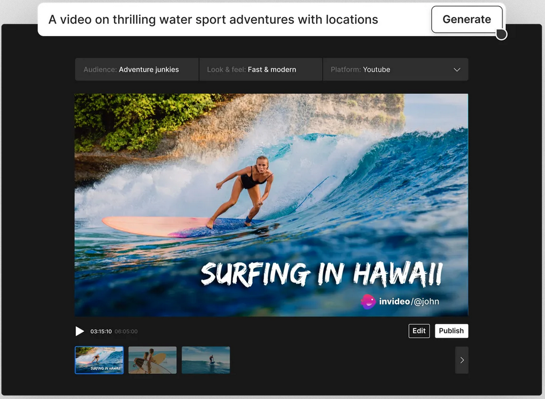The width and height of the screenshot is (545, 399).
Task: Select the thumbnail of surfers carrying boards
Action: pos(152,360)
